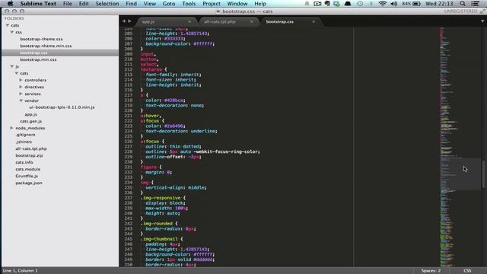
Task: Click the date and time Wed 22:13
Action: pyautogui.click(x=439, y=4)
